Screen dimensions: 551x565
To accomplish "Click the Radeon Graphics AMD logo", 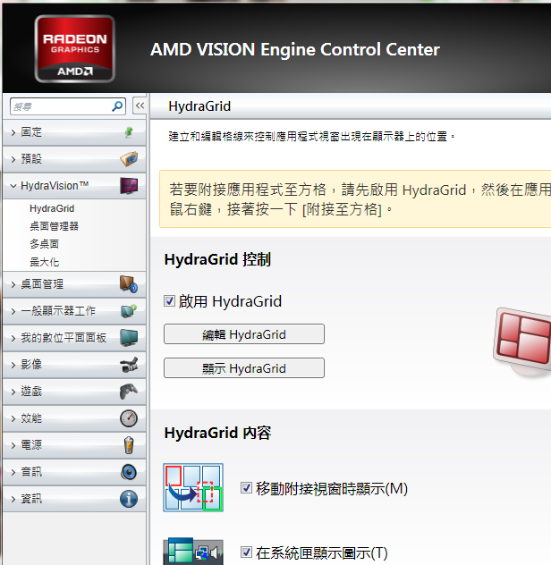I will click(x=74, y=48).
